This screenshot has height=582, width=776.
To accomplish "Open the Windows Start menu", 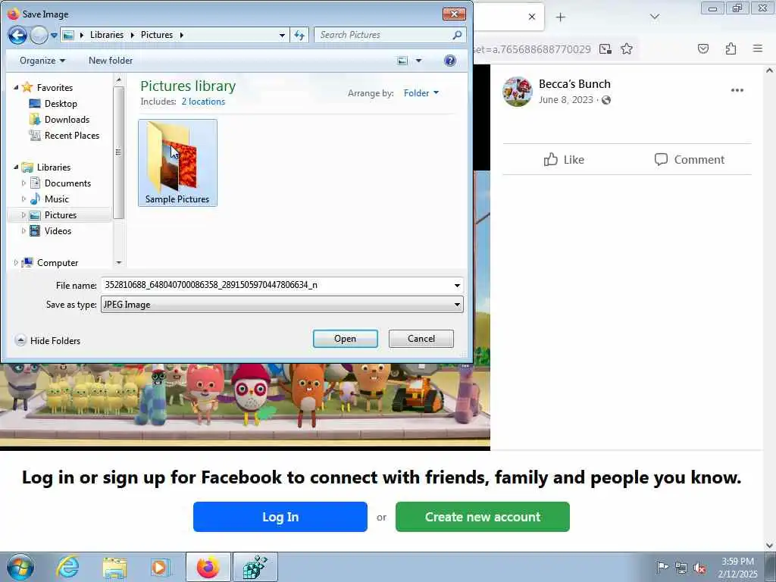I will [20, 567].
